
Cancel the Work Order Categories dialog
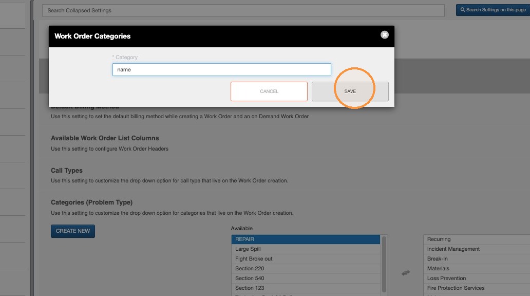269,91
